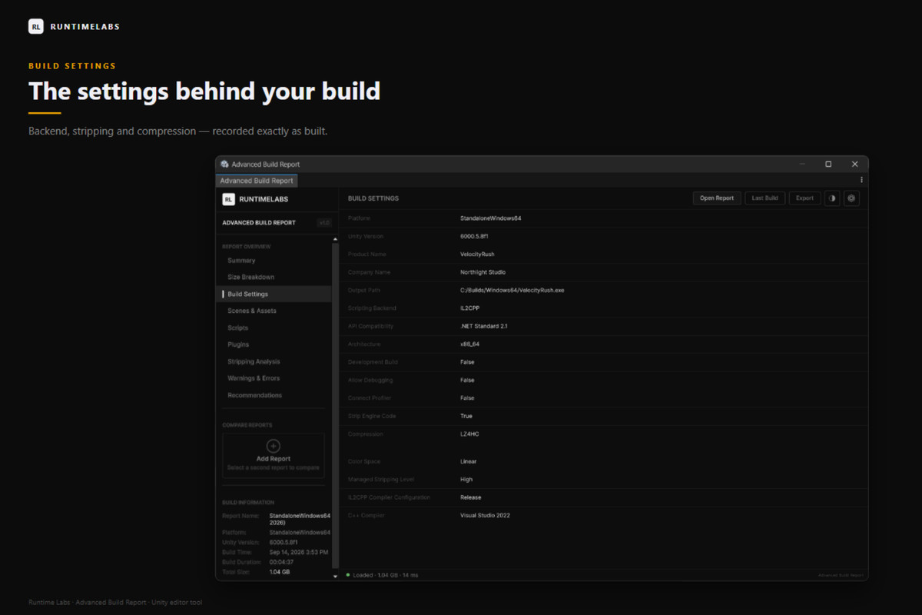Click the Northlight Studio company value
Screen dimensions: 922x615
click(x=483, y=272)
